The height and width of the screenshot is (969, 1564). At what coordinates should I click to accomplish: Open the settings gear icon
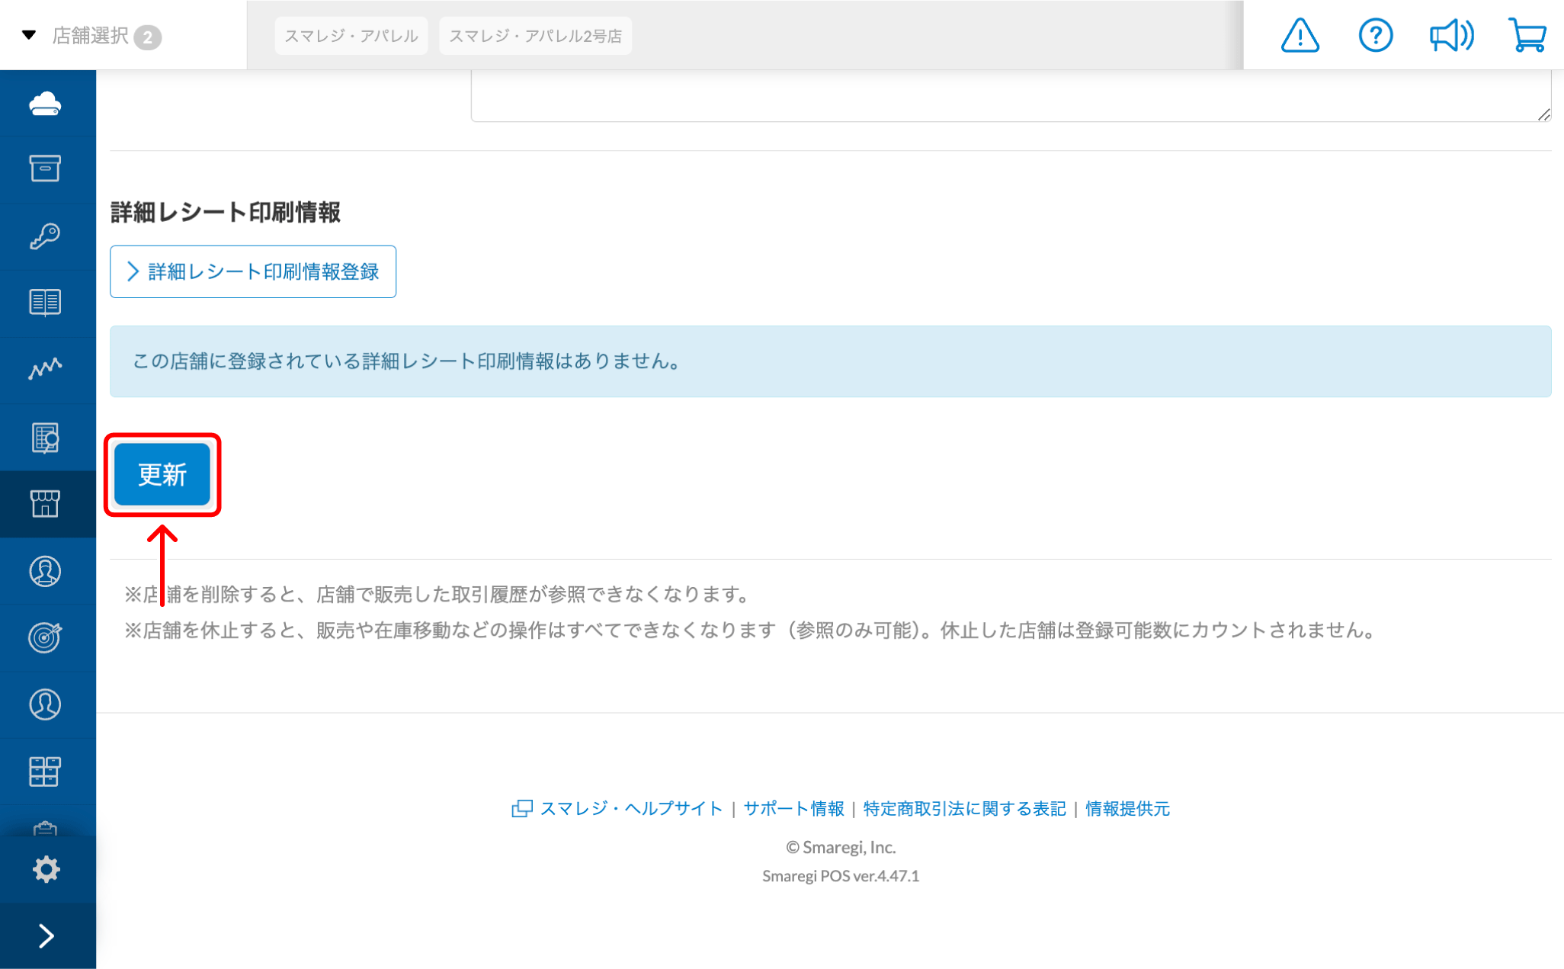click(x=46, y=869)
